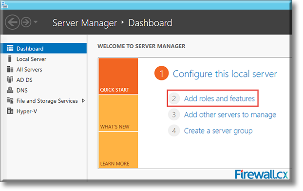Viewport: 303px width, 191px height.
Task: Click Create a server group link
Action: [218, 131]
